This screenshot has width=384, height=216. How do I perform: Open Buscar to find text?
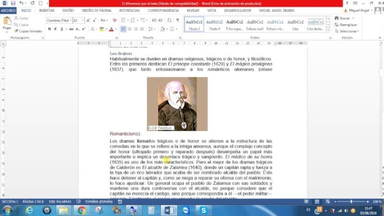pos(344,18)
